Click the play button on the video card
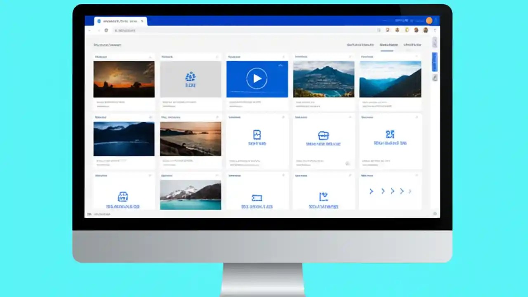Viewport: 528px width, 297px height. tap(257, 79)
